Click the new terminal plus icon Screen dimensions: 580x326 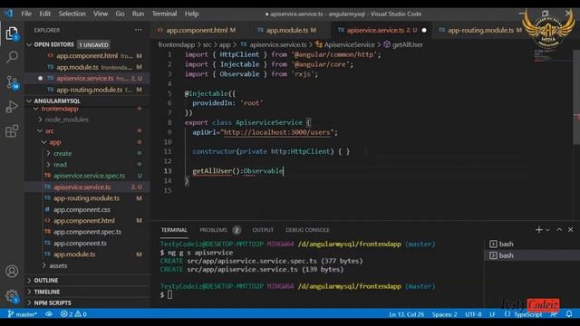(538, 229)
